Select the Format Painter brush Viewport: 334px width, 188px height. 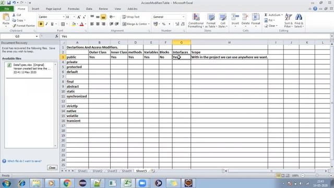click(14, 26)
